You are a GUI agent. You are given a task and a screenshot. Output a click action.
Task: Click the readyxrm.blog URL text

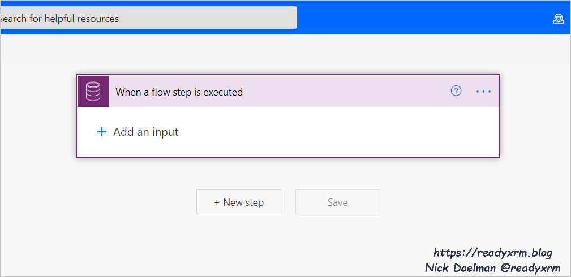point(492,253)
